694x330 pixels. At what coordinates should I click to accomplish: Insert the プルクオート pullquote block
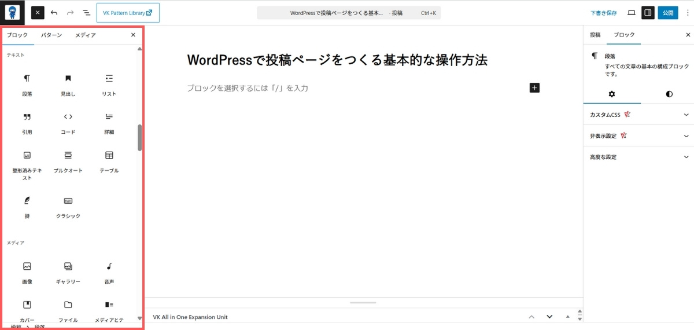[x=68, y=162]
